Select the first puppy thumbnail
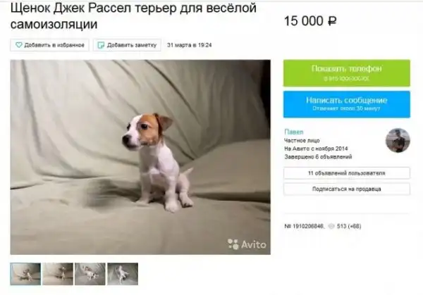Viewport: 423px width, 295px height. tap(25, 274)
